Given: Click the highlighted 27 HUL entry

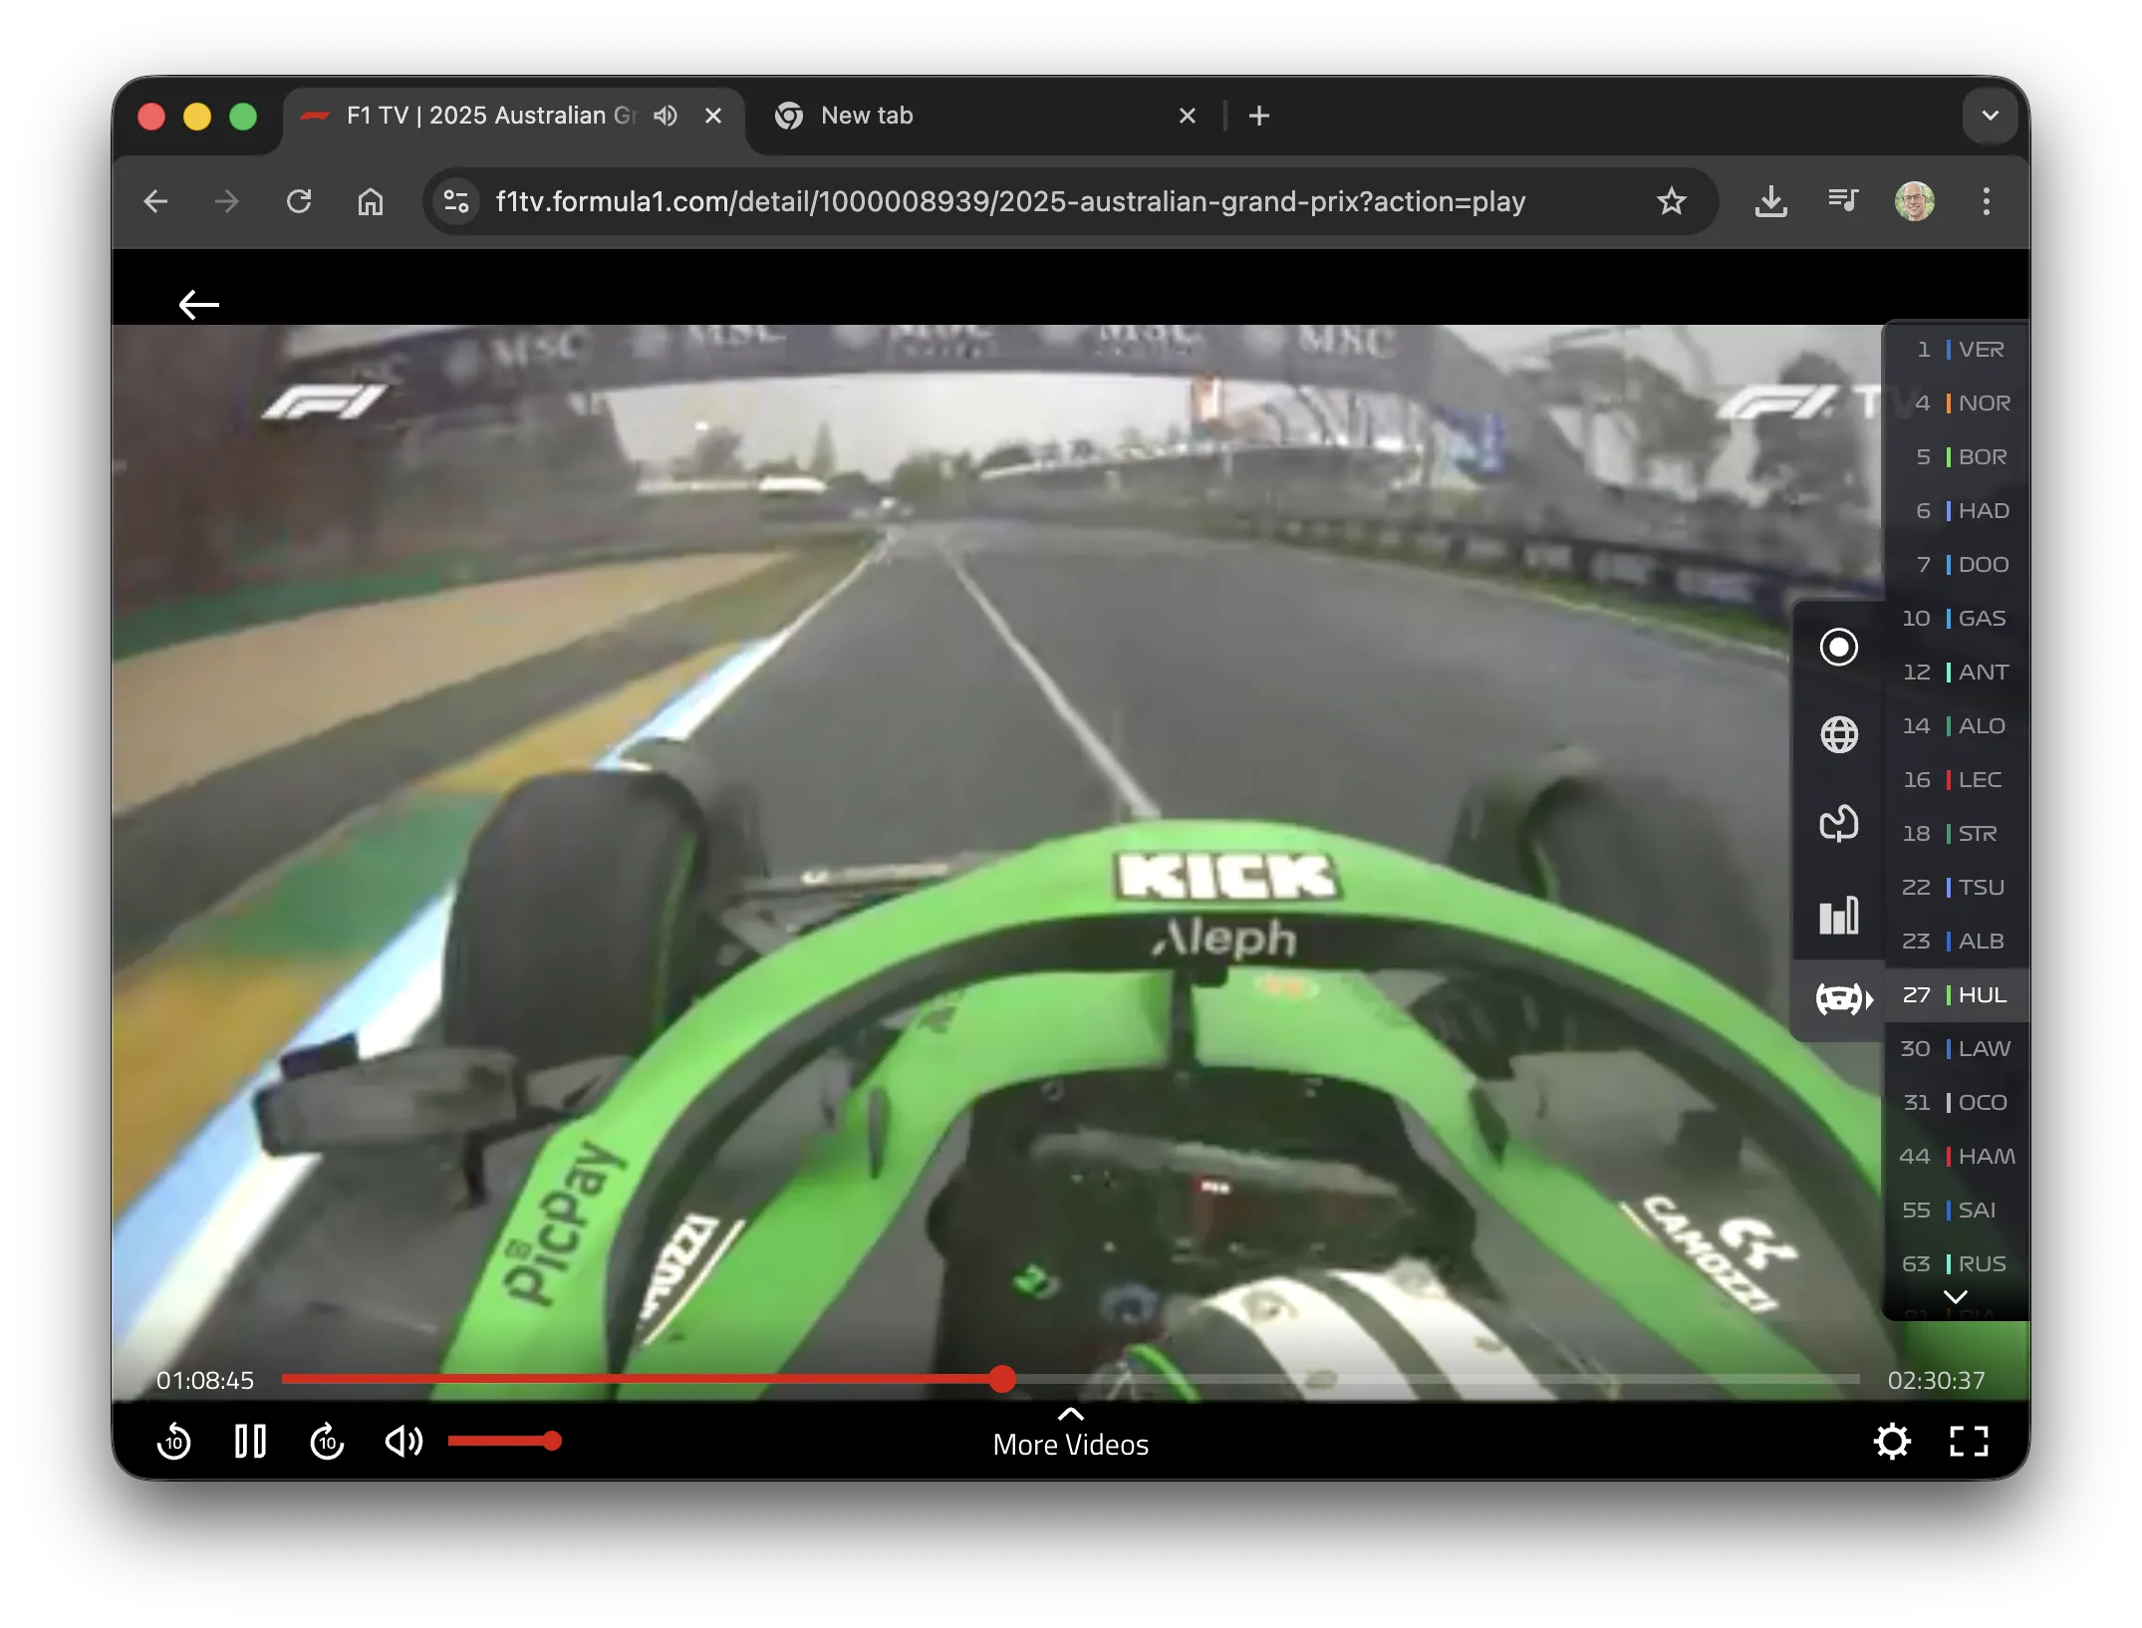Looking at the screenshot, I should [x=1958, y=994].
